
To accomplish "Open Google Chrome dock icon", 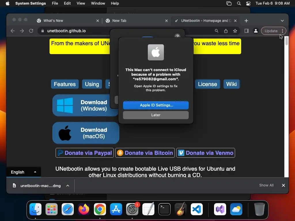I will point(100,209).
